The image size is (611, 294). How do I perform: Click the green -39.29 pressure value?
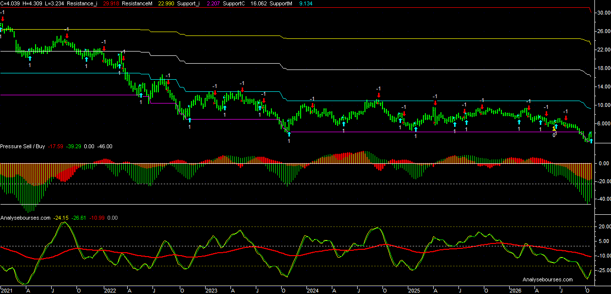click(x=75, y=146)
